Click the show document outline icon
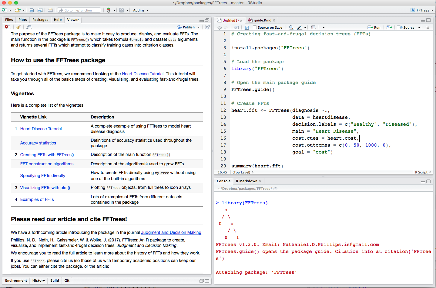This screenshot has width=436, height=288. pos(427,28)
